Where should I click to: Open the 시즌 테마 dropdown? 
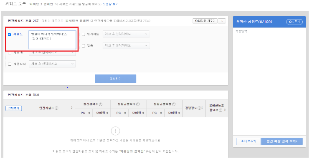click(x=52, y=64)
